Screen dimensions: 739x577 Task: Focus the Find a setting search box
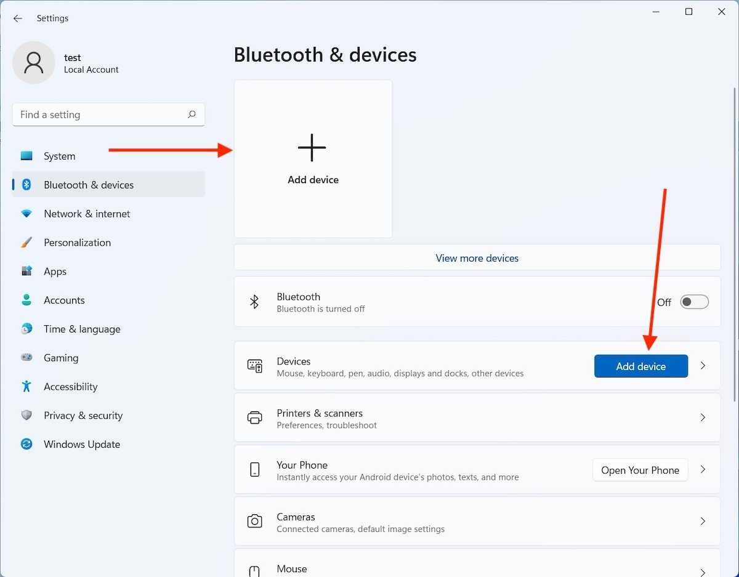[x=99, y=115]
